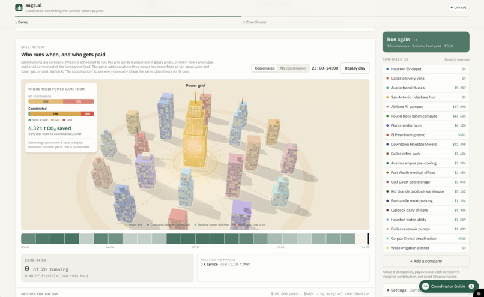Screen dimensions: 484x297
Task: Select the Coordinated toggle option
Action: click(265, 68)
